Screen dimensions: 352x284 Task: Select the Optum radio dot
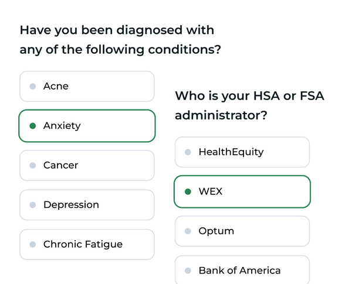[x=188, y=231]
